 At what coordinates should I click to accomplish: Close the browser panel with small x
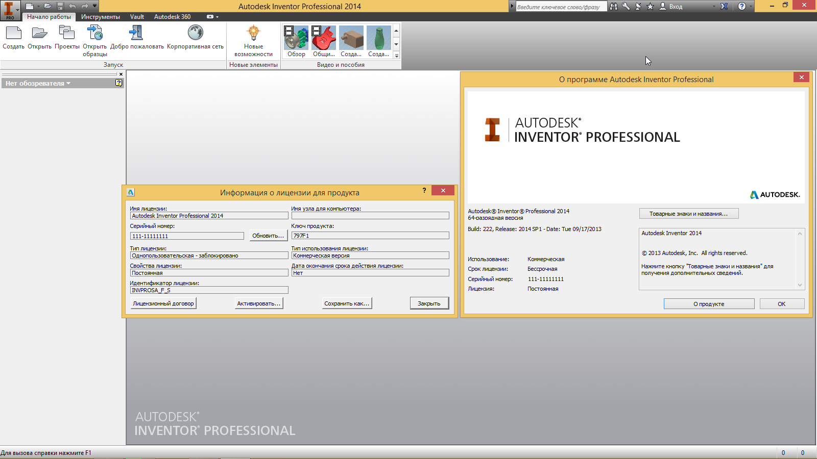pos(121,74)
